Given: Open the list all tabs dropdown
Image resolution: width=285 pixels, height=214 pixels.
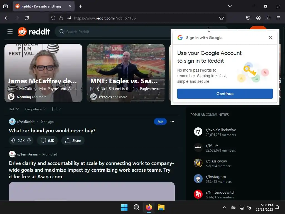Looking at the screenshot, I should 230,6.
